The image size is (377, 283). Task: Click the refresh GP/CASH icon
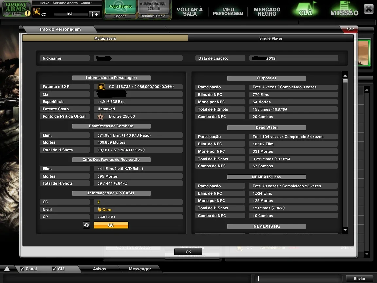(x=86, y=225)
